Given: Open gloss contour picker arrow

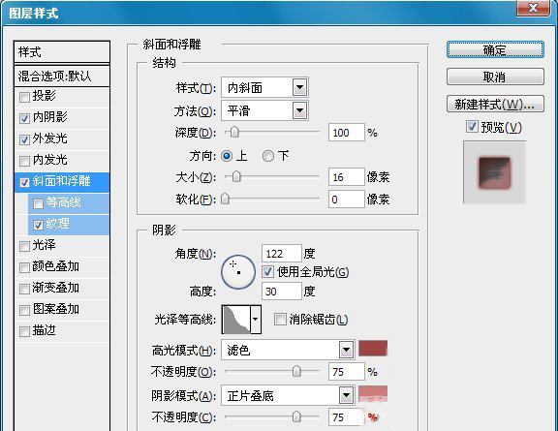Looking at the screenshot, I should pyautogui.click(x=256, y=320).
